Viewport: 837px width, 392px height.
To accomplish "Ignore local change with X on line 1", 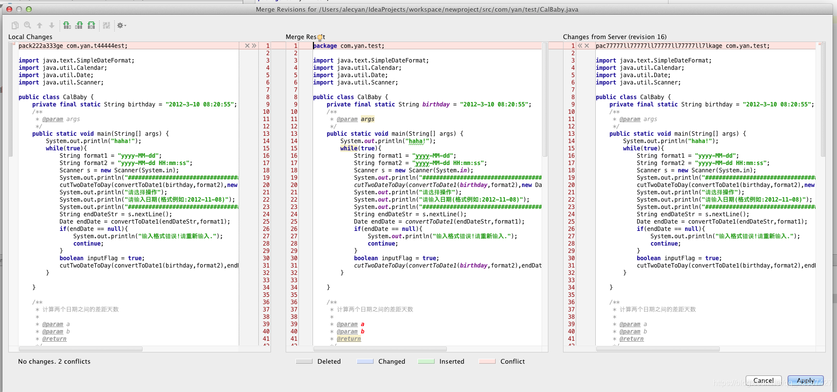I will 248,46.
